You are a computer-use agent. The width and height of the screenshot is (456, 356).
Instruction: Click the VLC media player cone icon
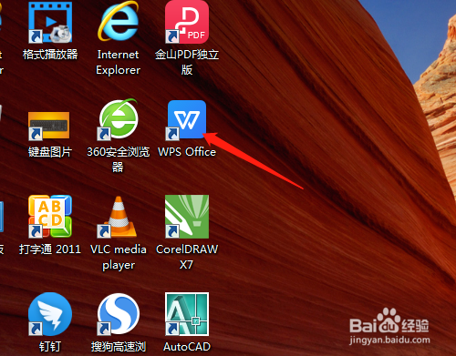click(x=118, y=217)
